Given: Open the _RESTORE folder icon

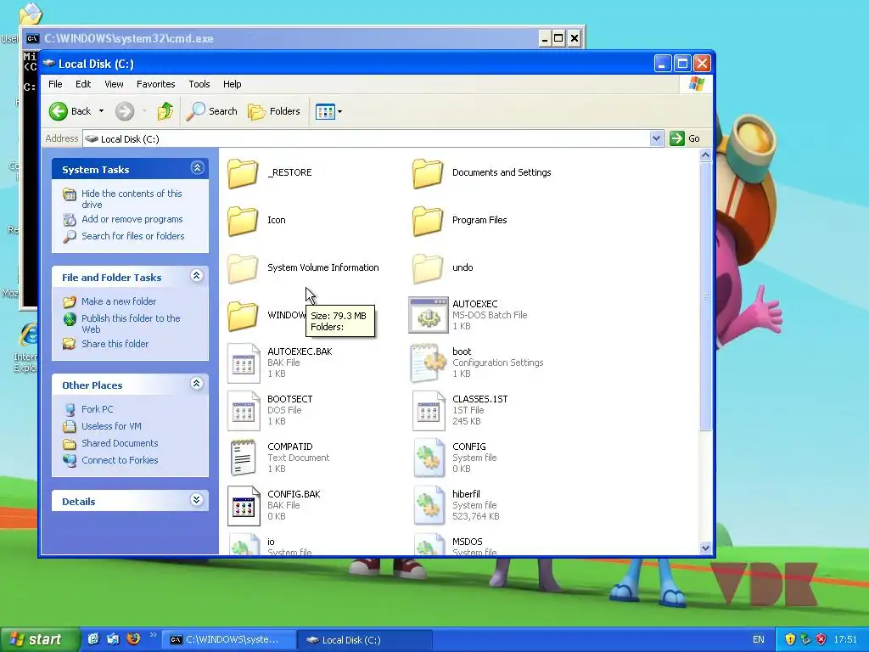Looking at the screenshot, I should (x=243, y=173).
